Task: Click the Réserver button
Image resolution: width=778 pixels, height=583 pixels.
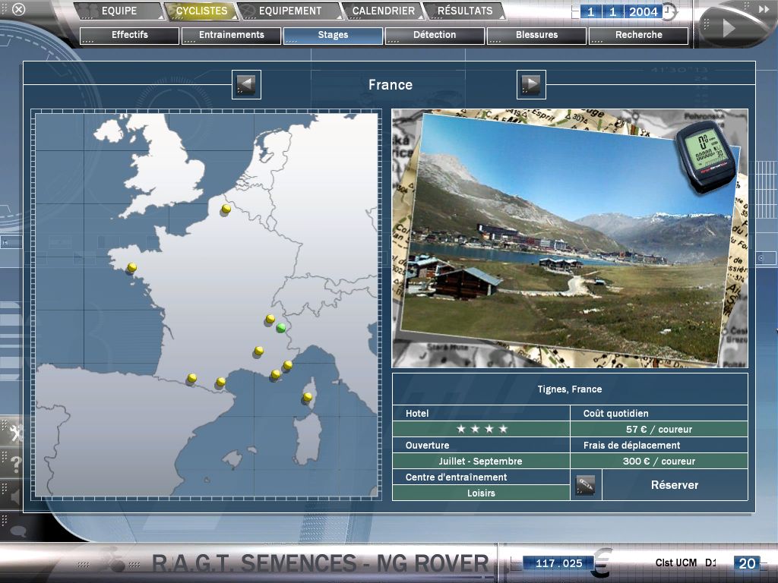Action: click(x=674, y=485)
